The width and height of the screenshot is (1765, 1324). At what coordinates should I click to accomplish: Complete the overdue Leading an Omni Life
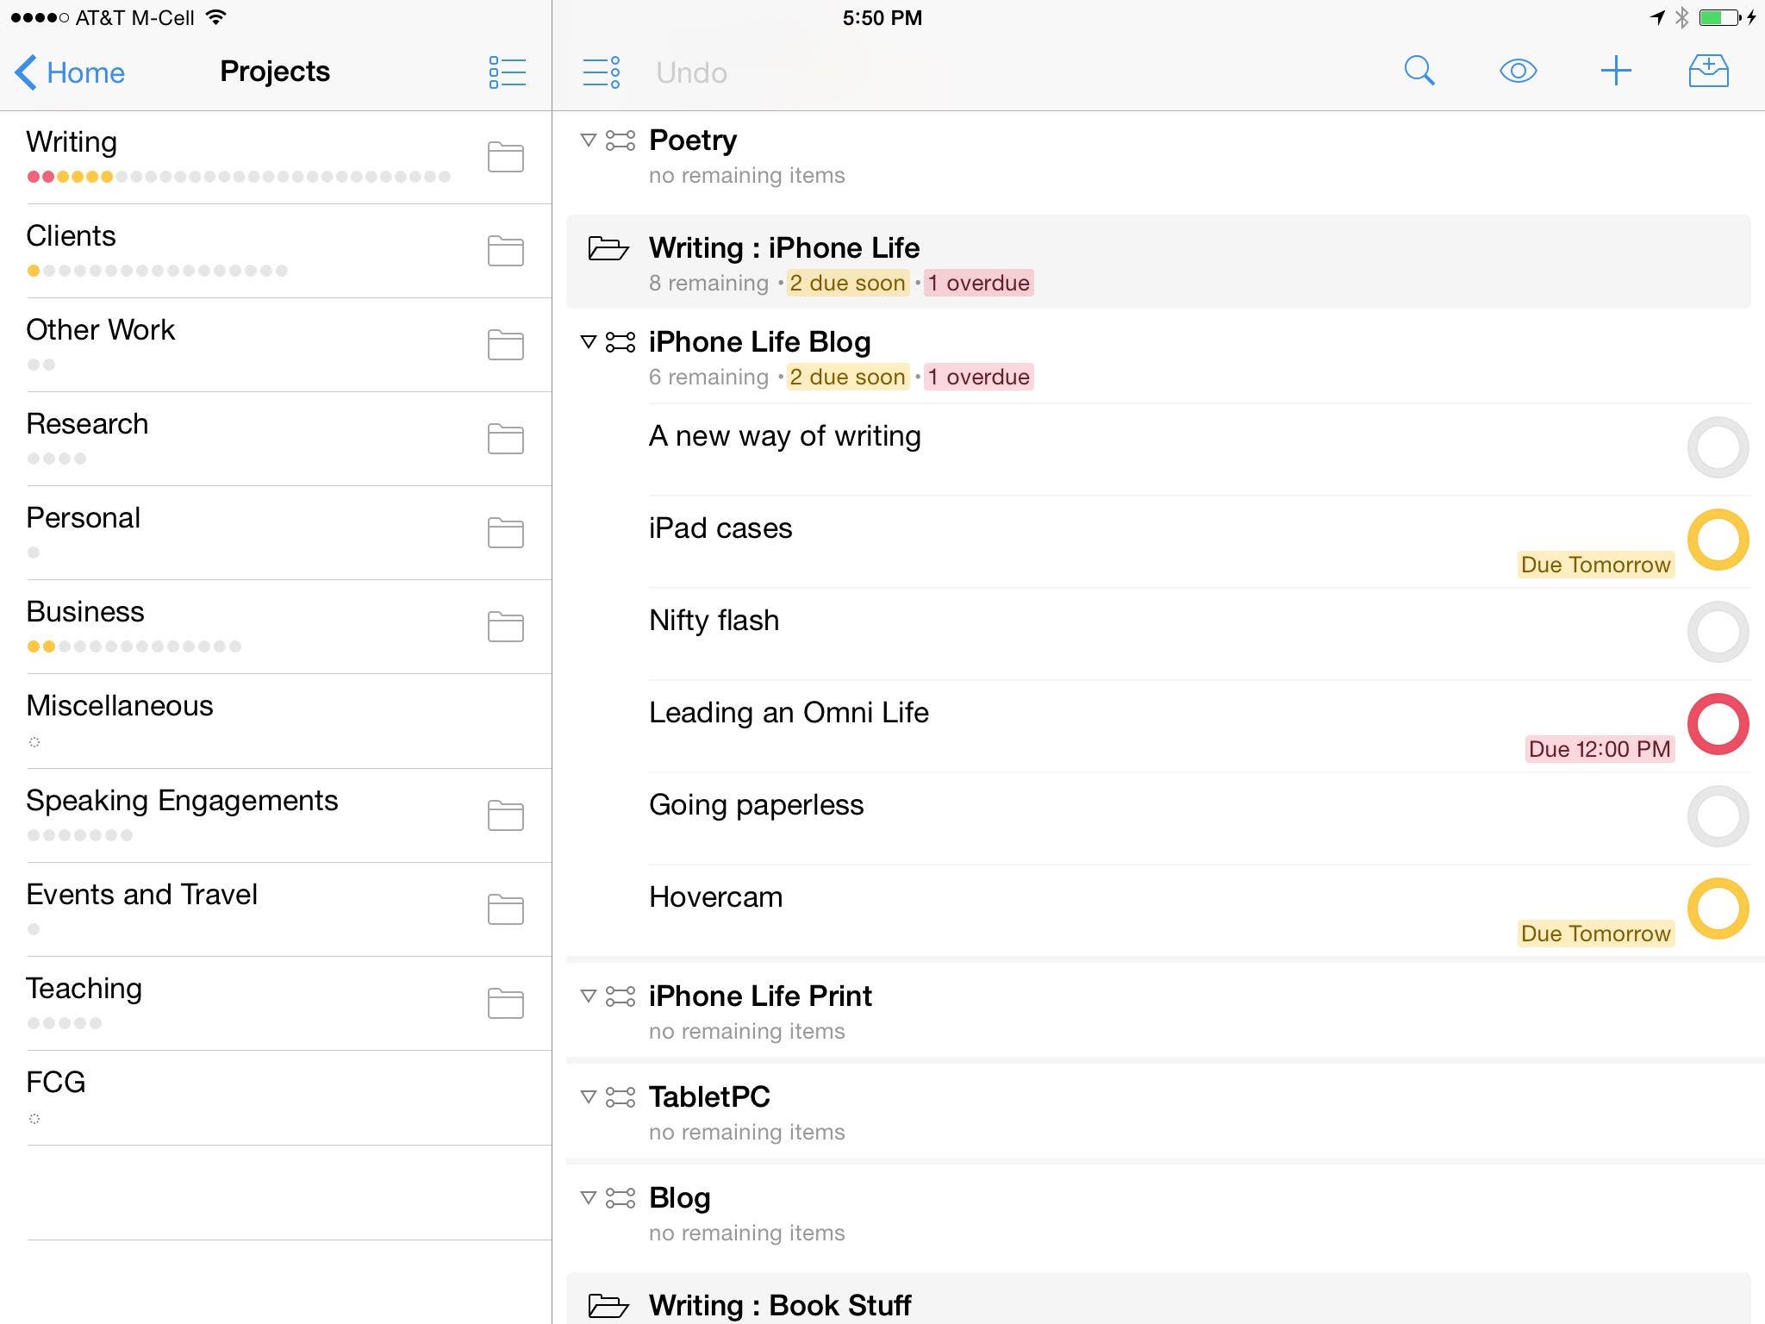click(x=1718, y=724)
